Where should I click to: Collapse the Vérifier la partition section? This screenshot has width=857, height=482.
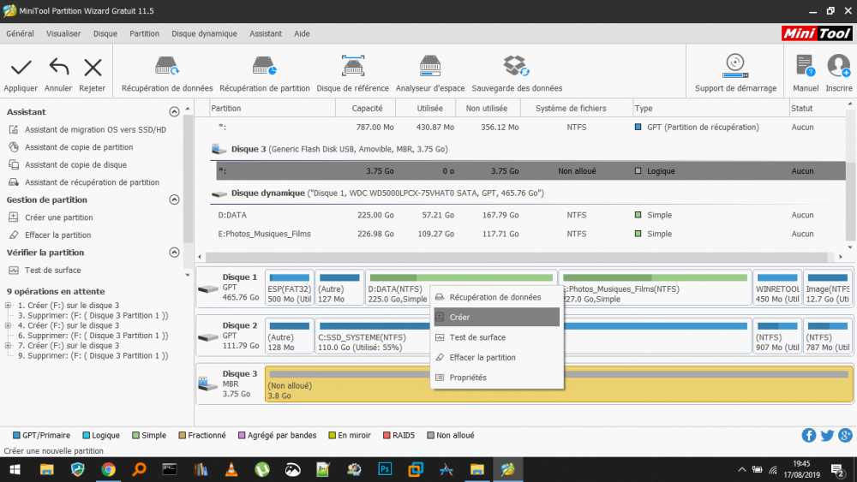[175, 253]
